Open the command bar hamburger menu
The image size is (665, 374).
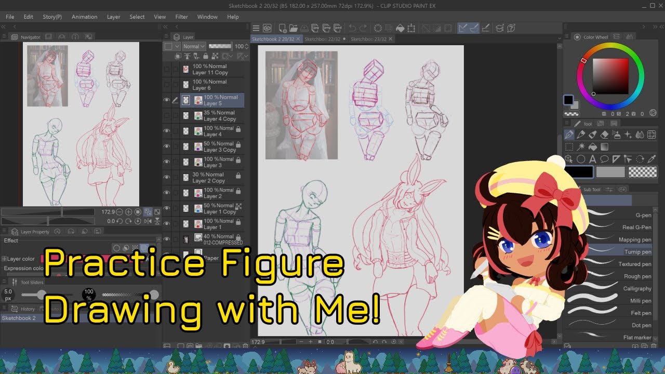point(256,28)
